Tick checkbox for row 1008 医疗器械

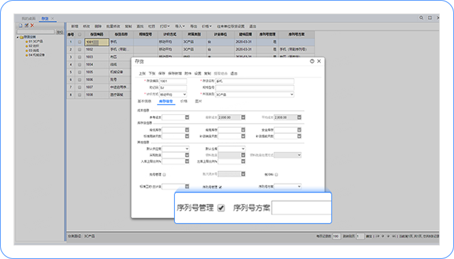click(x=80, y=94)
